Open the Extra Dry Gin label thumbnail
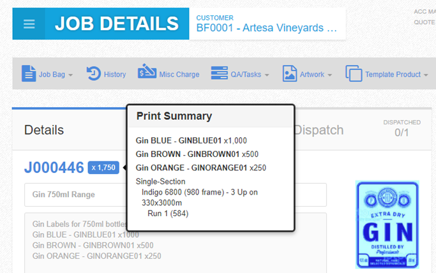This screenshot has height=273, width=436. pyautogui.click(x=387, y=225)
